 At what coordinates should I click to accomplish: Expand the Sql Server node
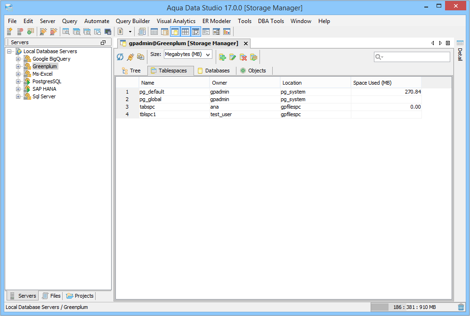18,96
